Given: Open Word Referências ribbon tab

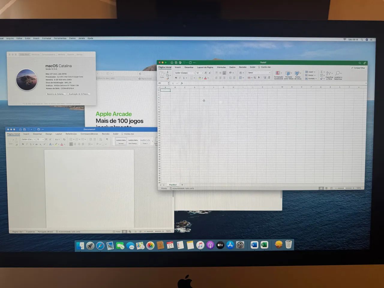Looking at the screenshot, I should pyautogui.click(x=71, y=134).
